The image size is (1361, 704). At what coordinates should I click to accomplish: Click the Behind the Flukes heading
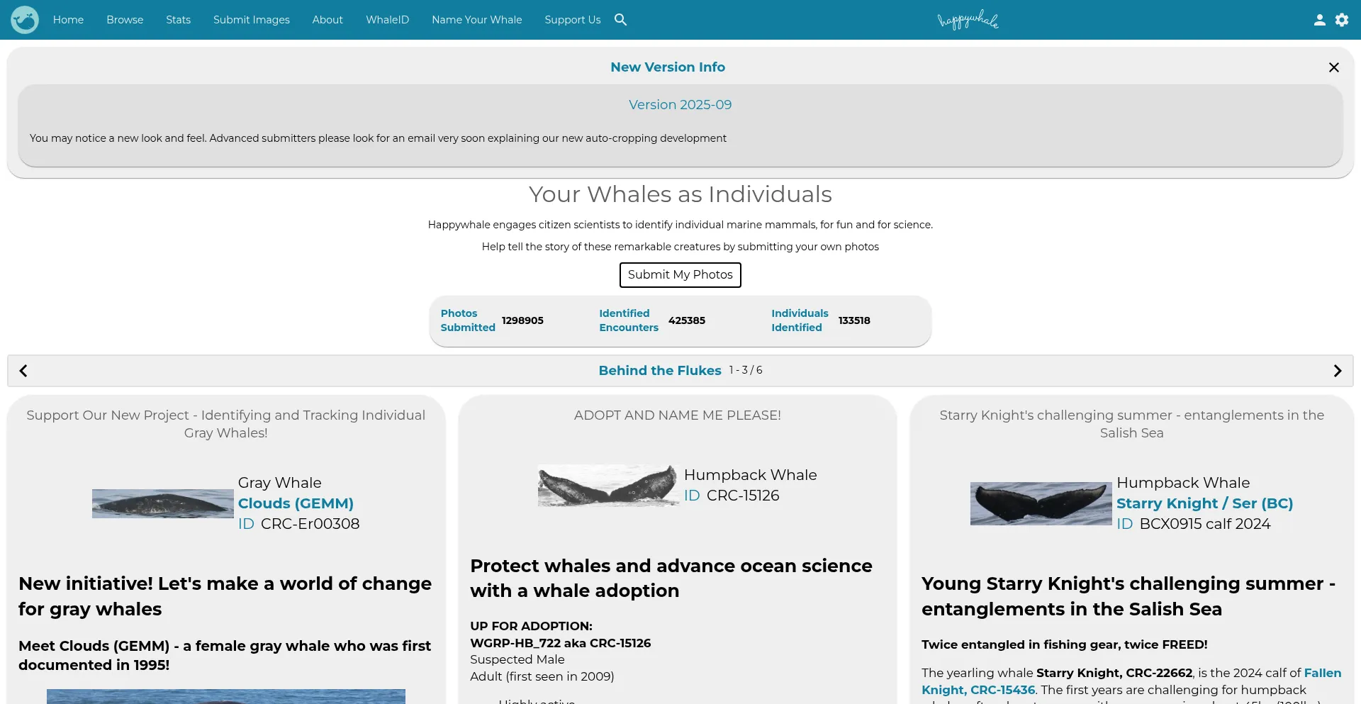(x=659, y=370)
